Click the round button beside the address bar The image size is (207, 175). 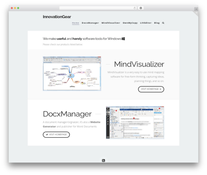pos(141,8)
